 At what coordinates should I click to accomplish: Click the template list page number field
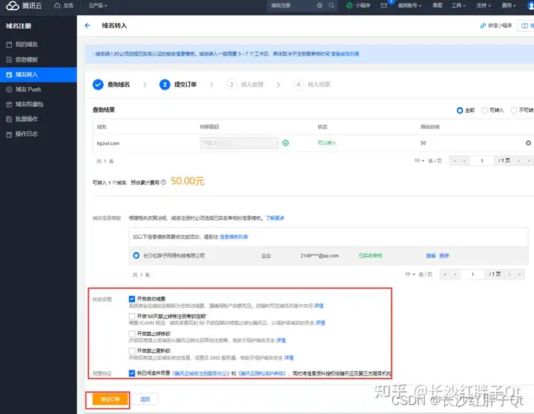472,275
